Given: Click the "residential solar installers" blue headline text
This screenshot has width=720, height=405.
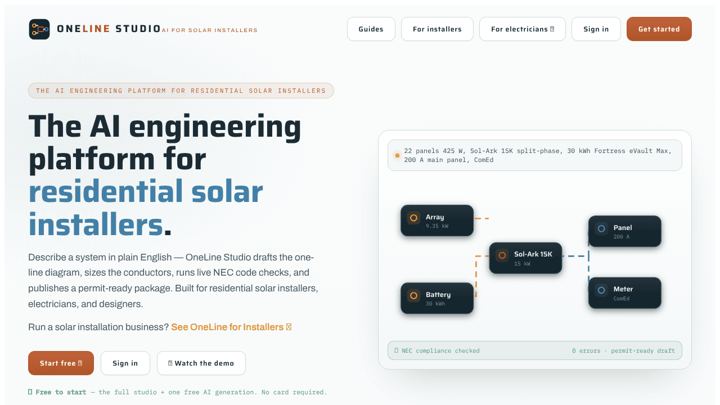Looking at the screenshot, I should pyautogui.click(x=146, y=208).
